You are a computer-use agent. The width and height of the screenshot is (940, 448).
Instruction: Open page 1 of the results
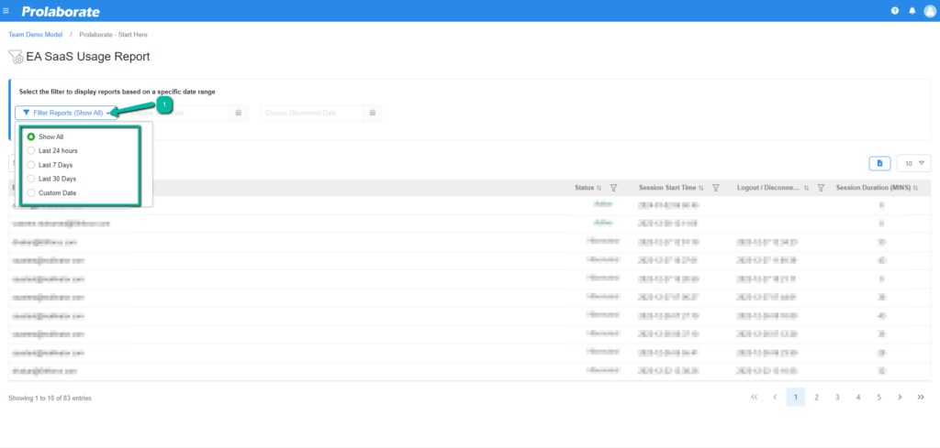coord(796,397)
